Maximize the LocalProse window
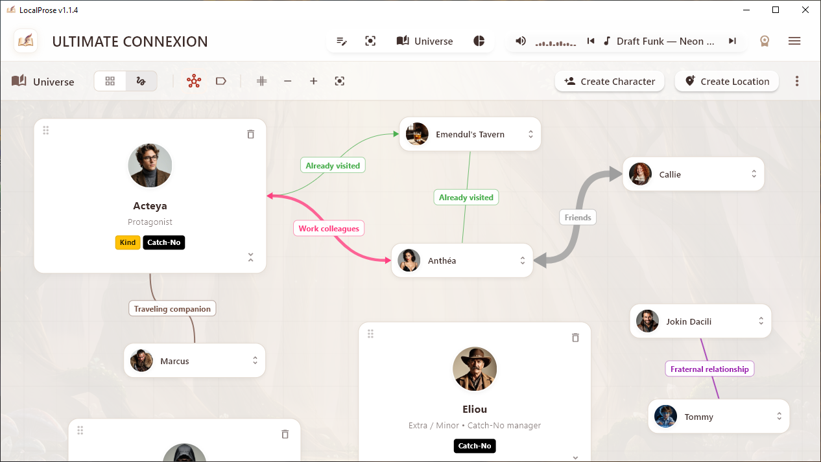 [776, 10]
